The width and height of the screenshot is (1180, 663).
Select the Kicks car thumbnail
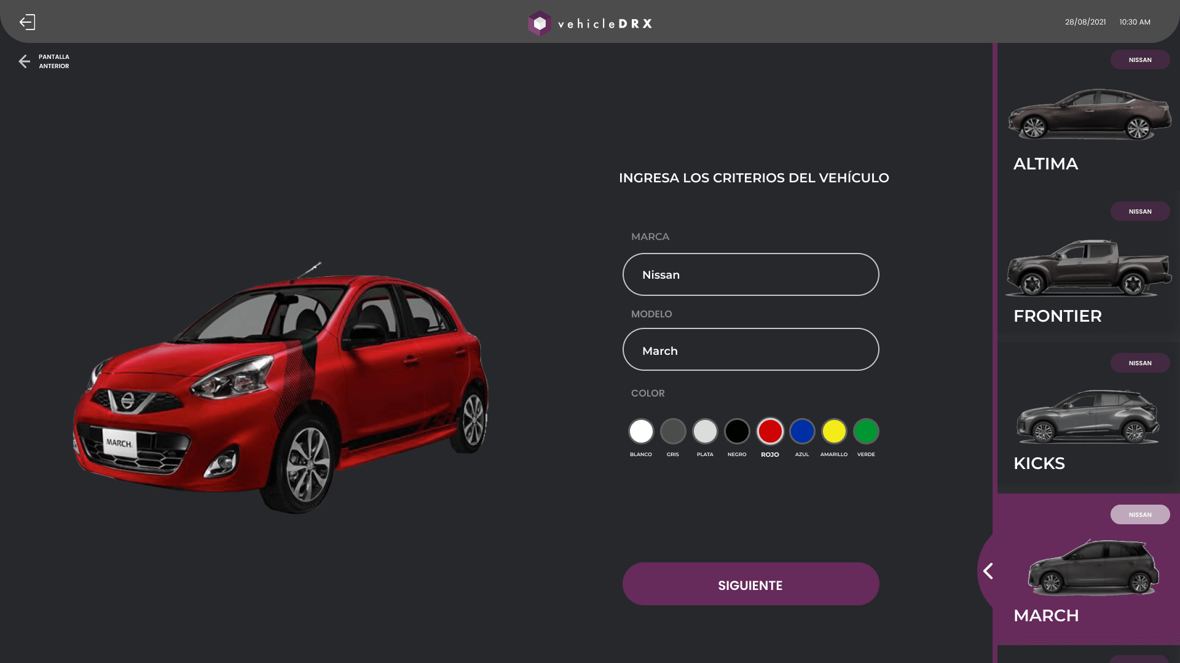tap(1088, 416)
